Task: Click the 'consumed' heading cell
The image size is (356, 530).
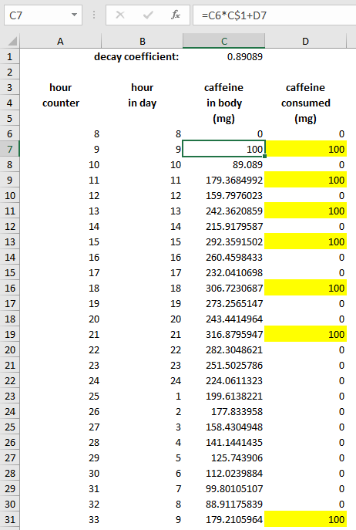Action: tap(306, 103)
